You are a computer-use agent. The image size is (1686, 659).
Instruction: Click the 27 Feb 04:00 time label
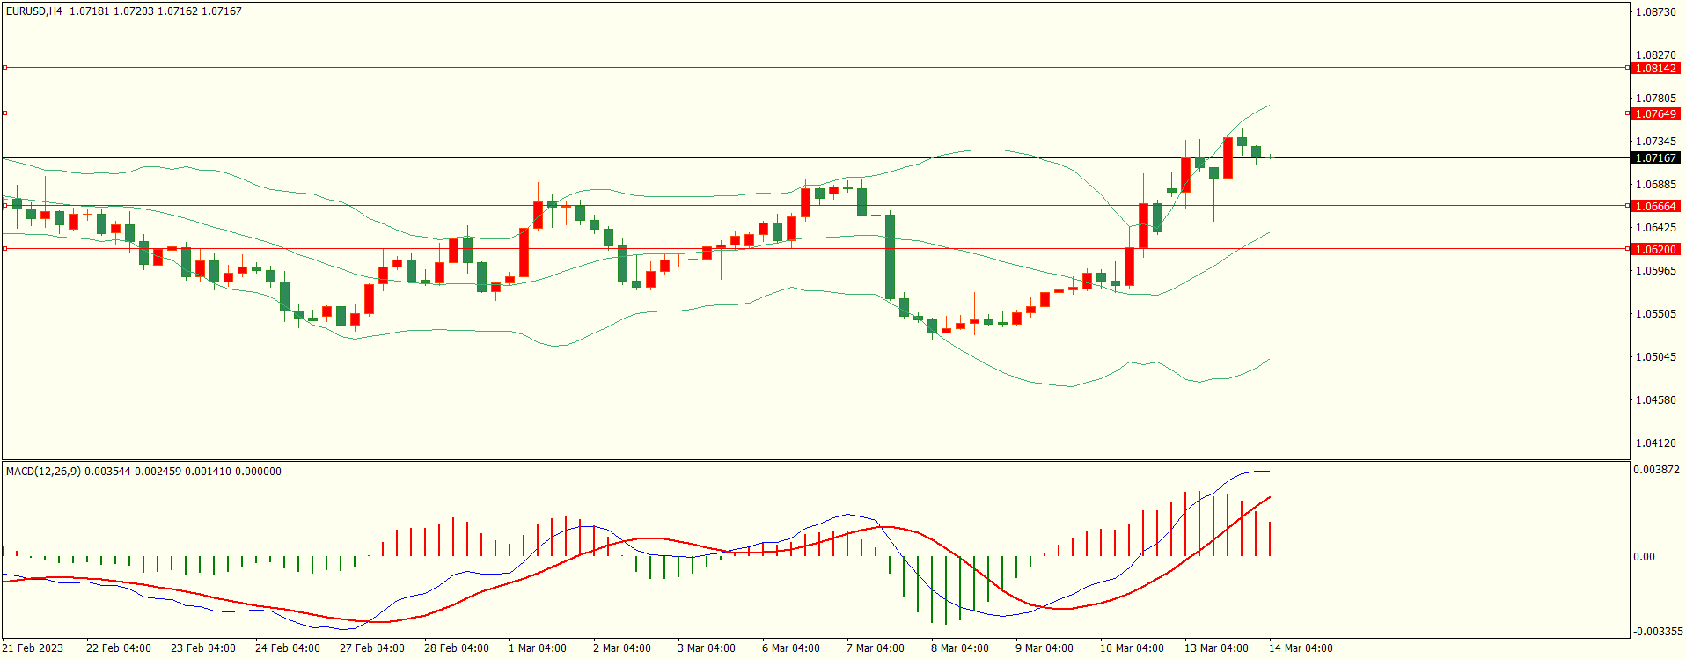pyautogui.click(x=372, y=648)
